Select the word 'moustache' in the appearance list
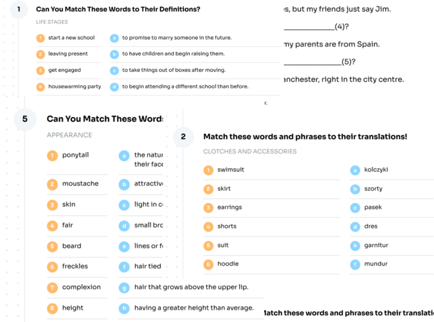 point(80,184)
